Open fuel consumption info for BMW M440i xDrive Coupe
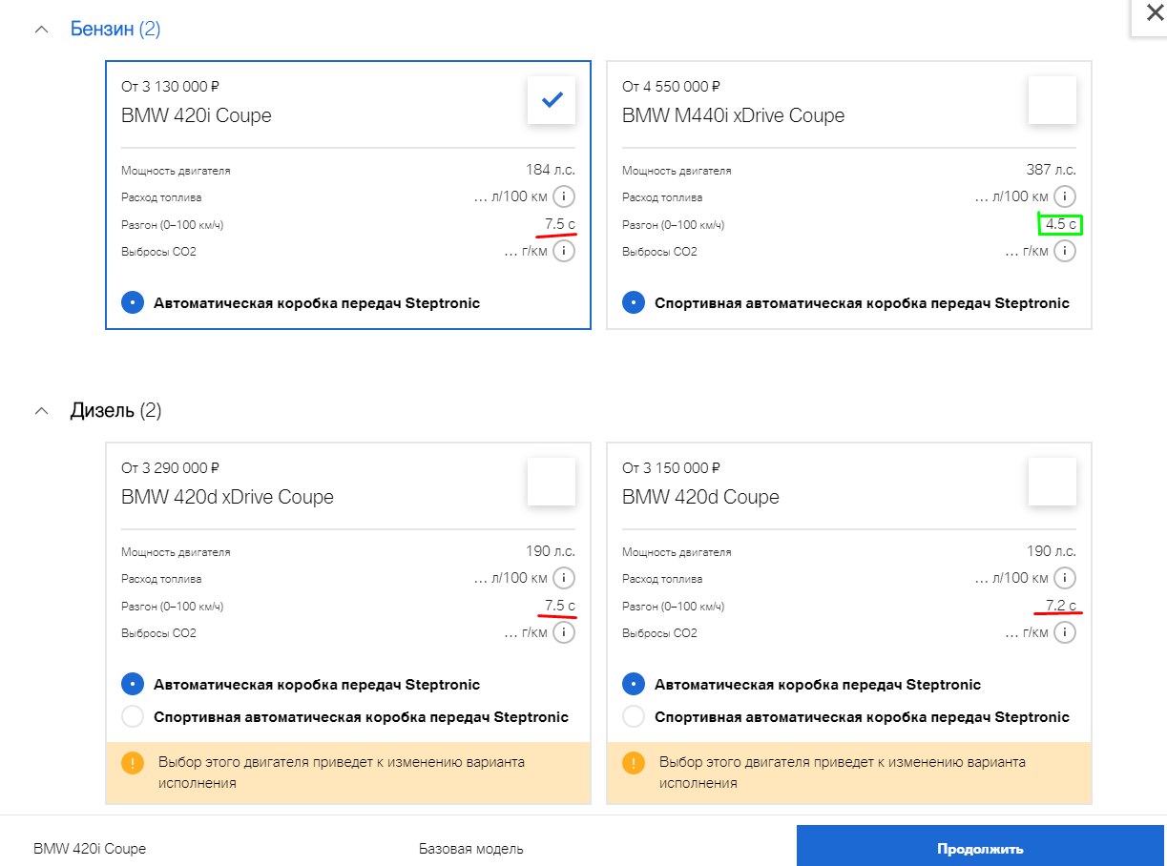 pos(1065,197)
